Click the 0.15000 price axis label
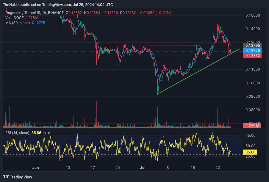 tap(253, 15)
